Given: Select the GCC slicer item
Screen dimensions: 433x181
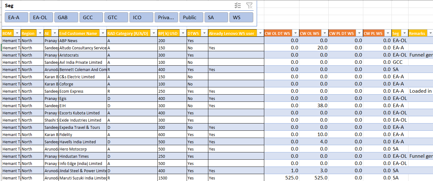Looking at the screenshot, I should [91, 18].
